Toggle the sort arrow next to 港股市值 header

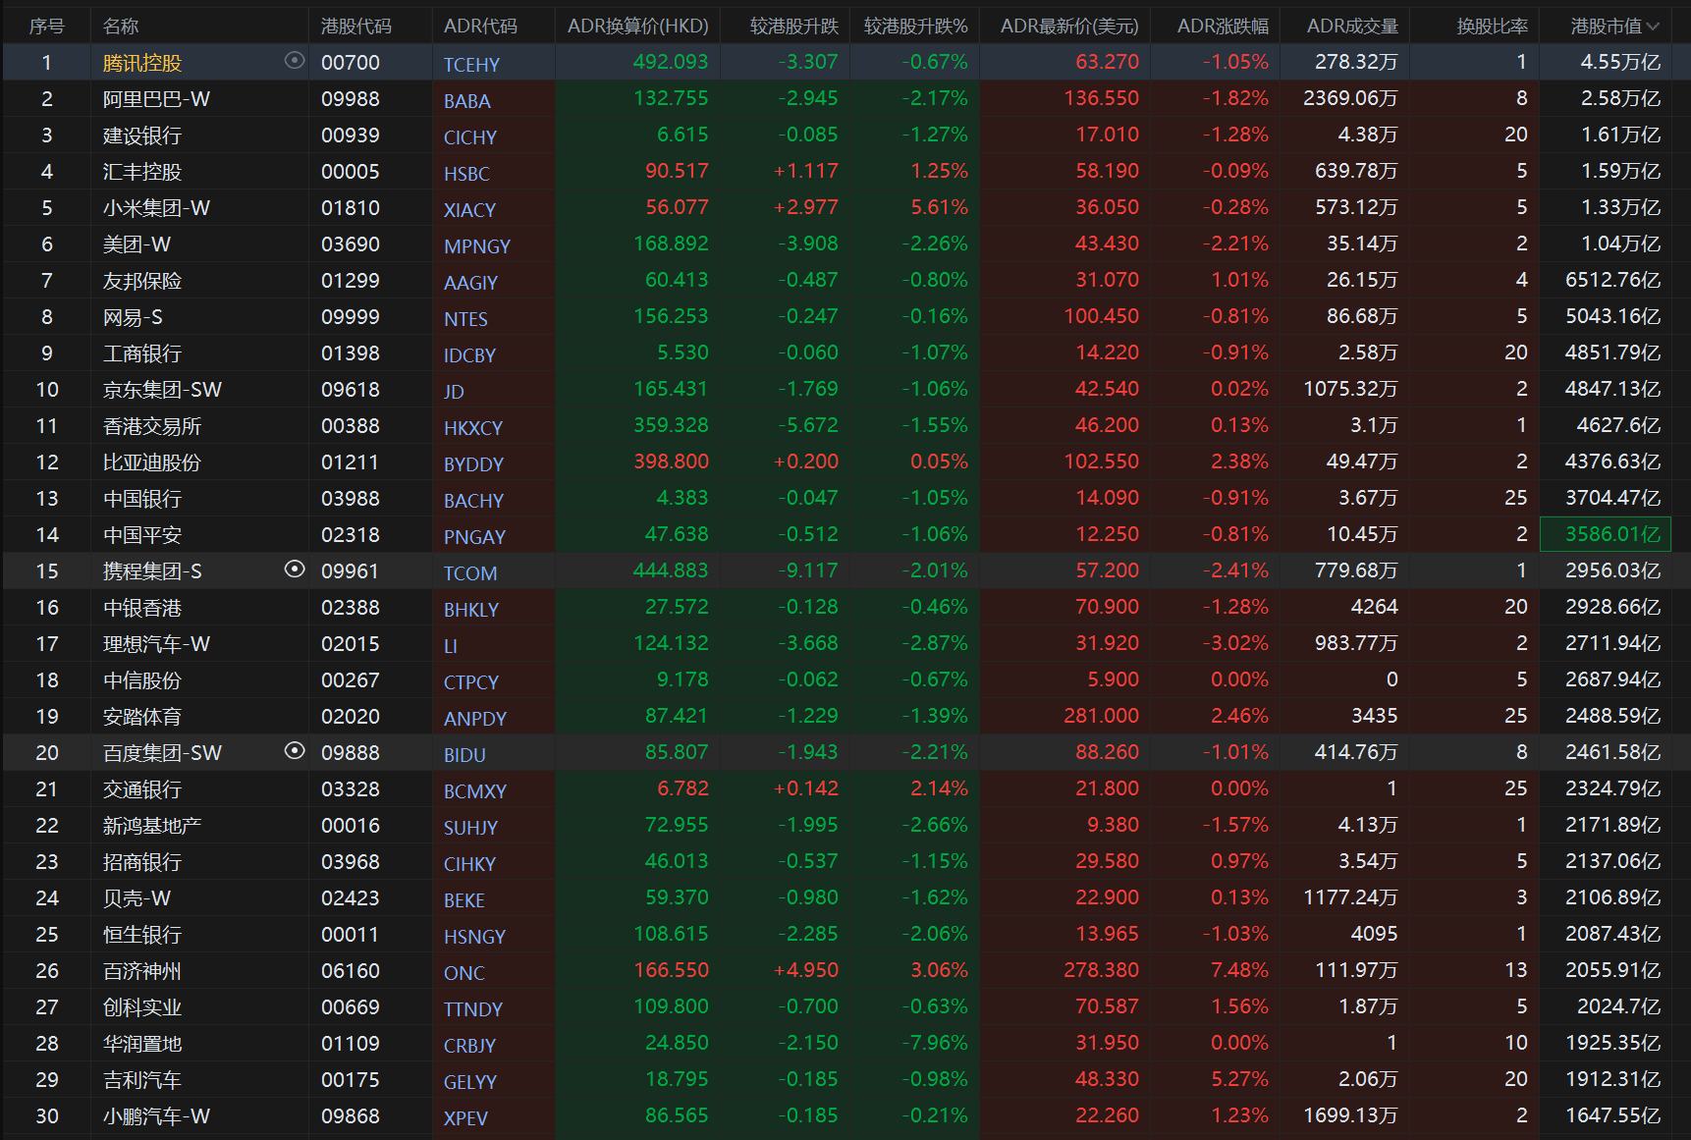coord(1653,27)
